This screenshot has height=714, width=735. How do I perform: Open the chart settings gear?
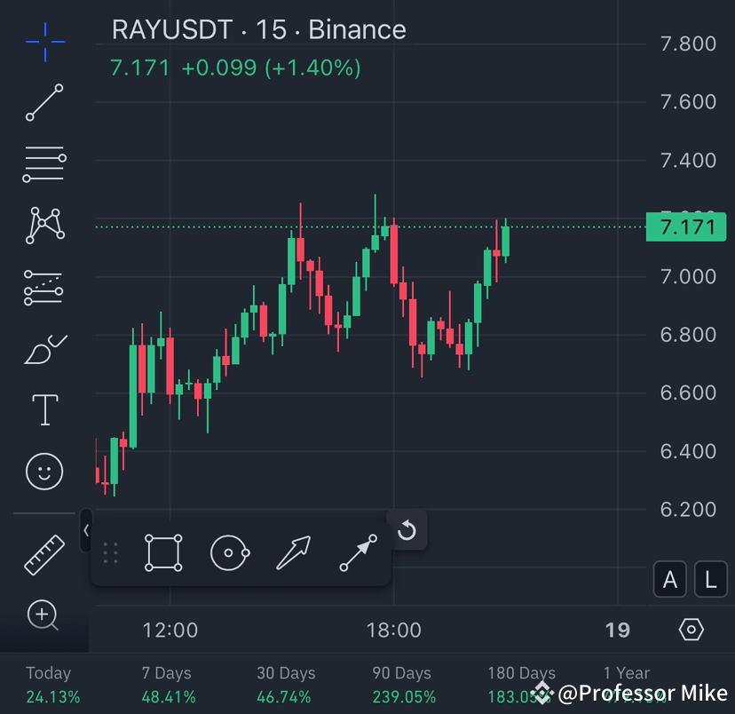[x=691, y=630]
